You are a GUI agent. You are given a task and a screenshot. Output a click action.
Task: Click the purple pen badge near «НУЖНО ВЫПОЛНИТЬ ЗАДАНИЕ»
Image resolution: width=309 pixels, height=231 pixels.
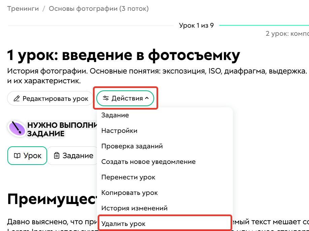(x=18, y=128)
